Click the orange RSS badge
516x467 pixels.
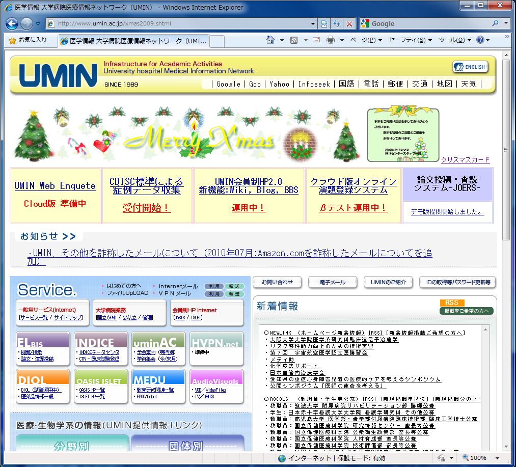[x=452, y=303]
